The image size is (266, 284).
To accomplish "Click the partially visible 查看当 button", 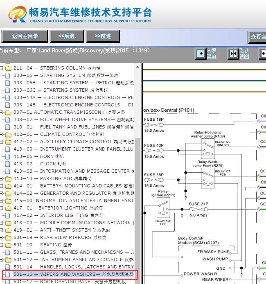I will pos(257,37).
